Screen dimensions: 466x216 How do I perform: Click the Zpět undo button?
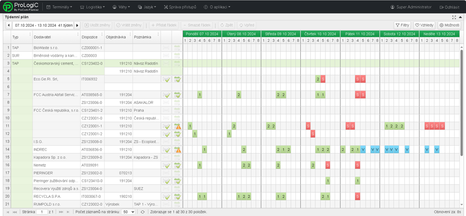coord(227,25)
